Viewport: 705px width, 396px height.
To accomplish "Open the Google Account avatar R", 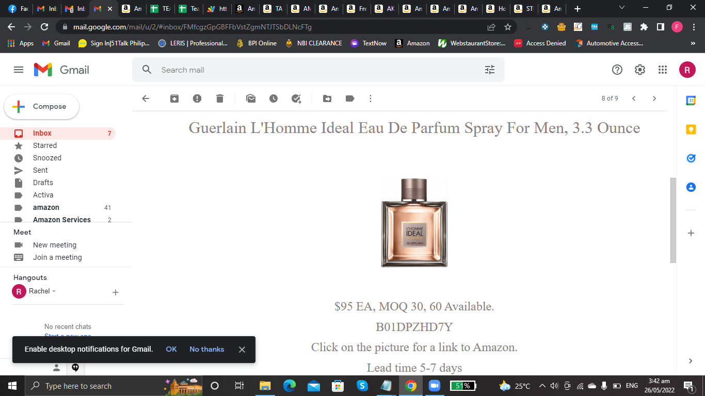I will point(687,70).
